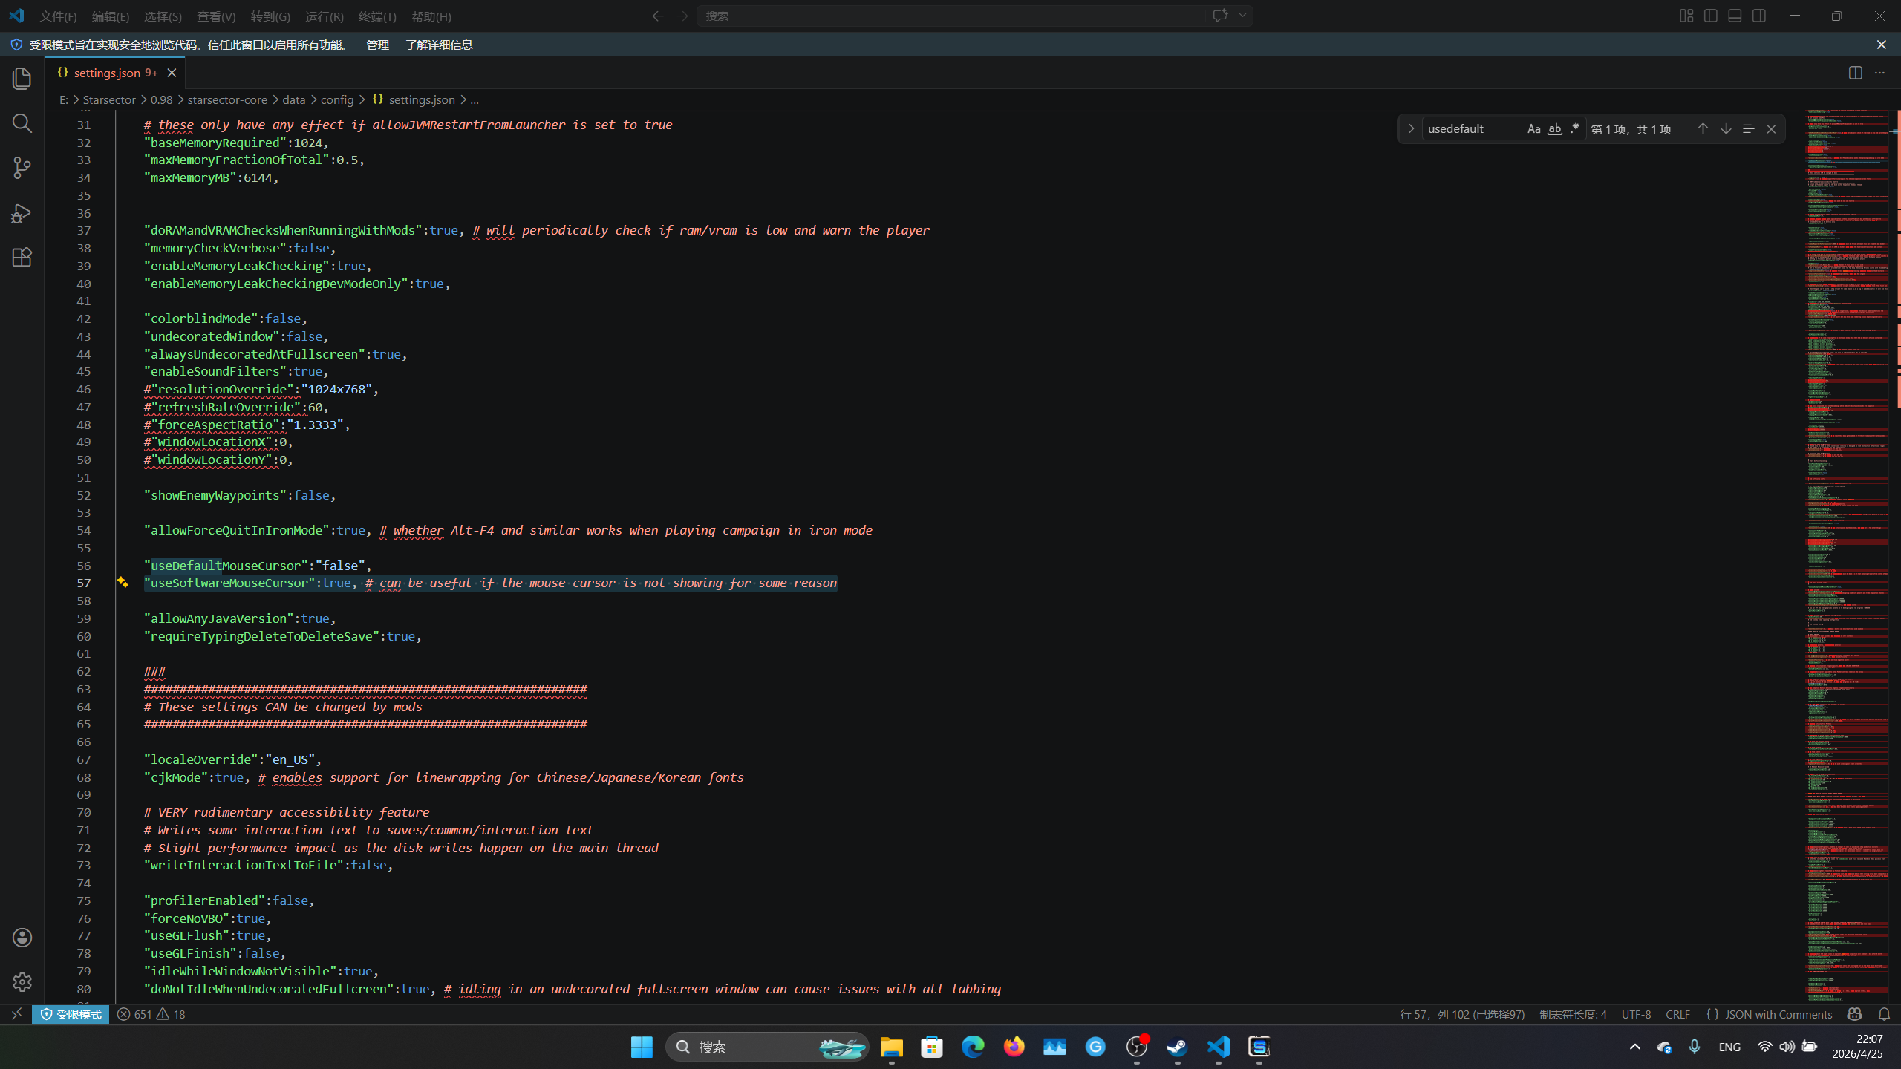Viewport: 1901px width, 1069px height.
Task: Click the notifications bell in status bar
Action: 1884,1014
